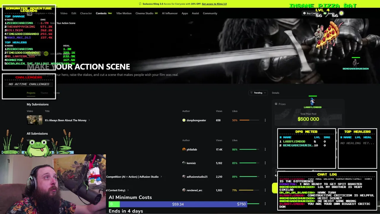Click the 1,302 views value

(219, 190)
